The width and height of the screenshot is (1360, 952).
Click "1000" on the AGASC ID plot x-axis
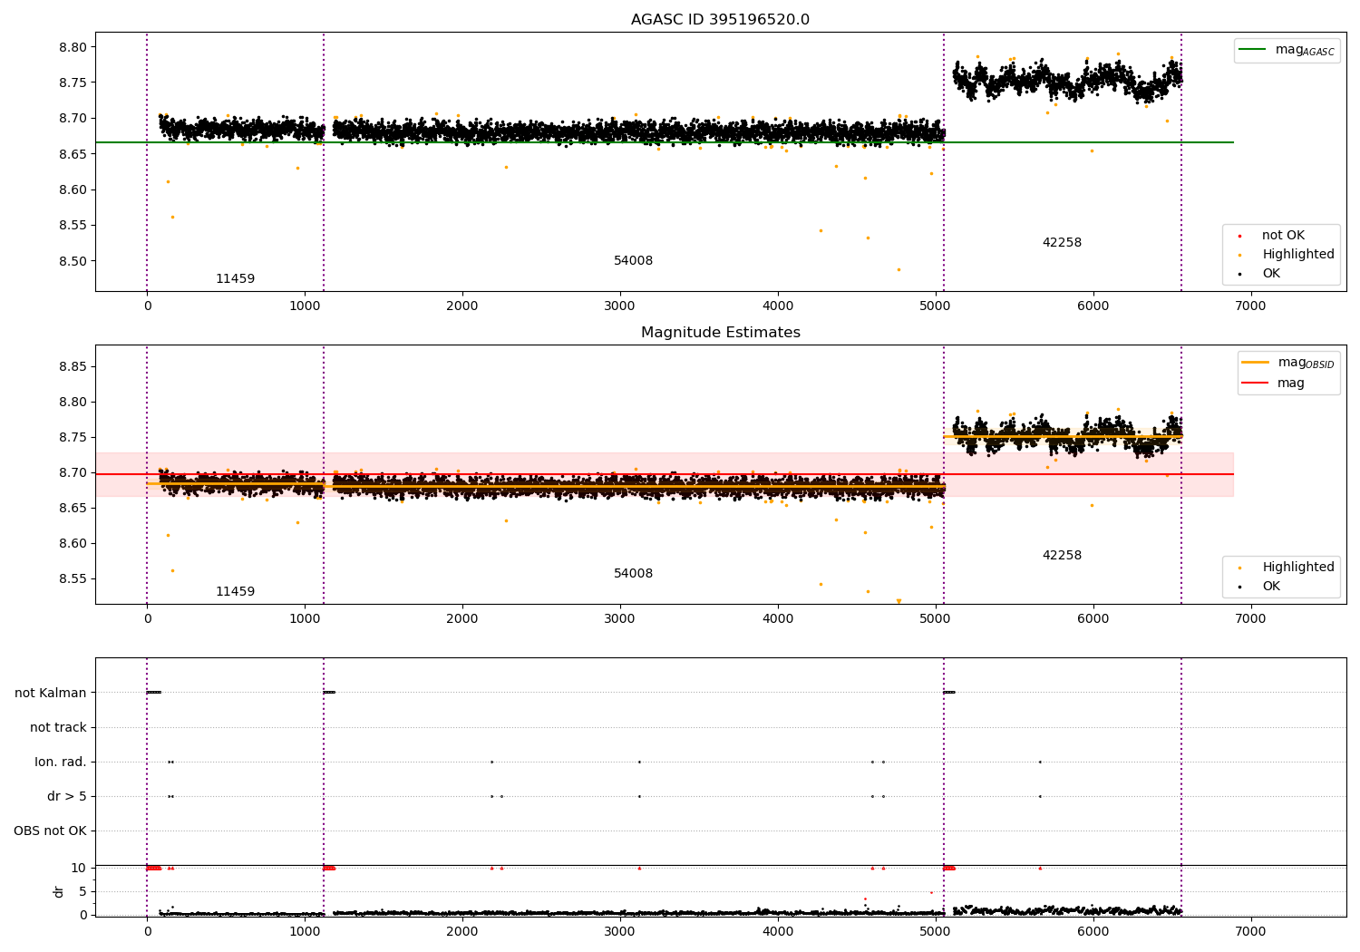[305, 306]
